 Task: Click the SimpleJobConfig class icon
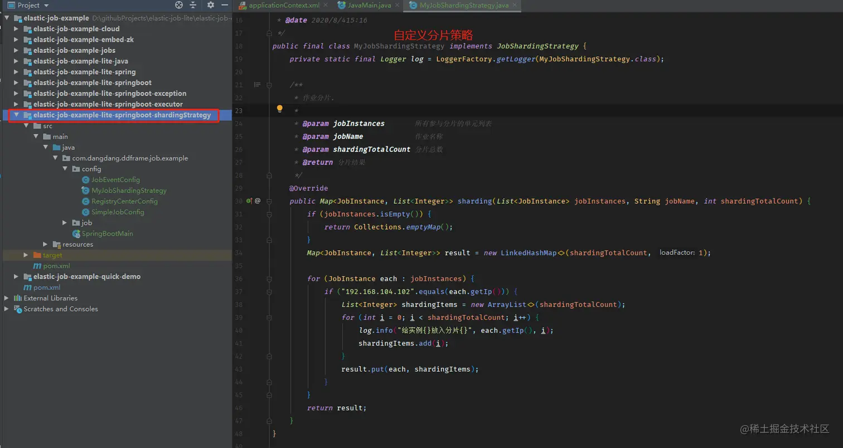[85, 212]
